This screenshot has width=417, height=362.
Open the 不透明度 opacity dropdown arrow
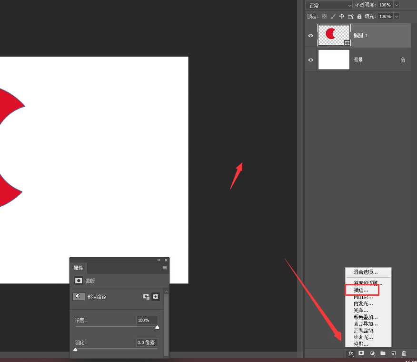pyautogui.click(x=396, y=5)
